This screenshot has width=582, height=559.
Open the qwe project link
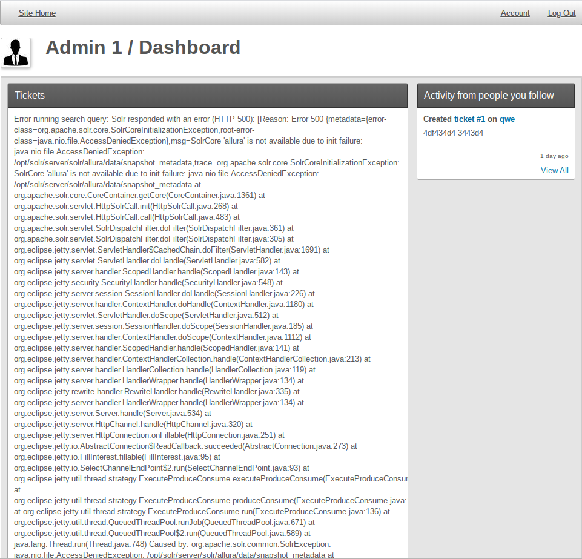click(507, 119)
